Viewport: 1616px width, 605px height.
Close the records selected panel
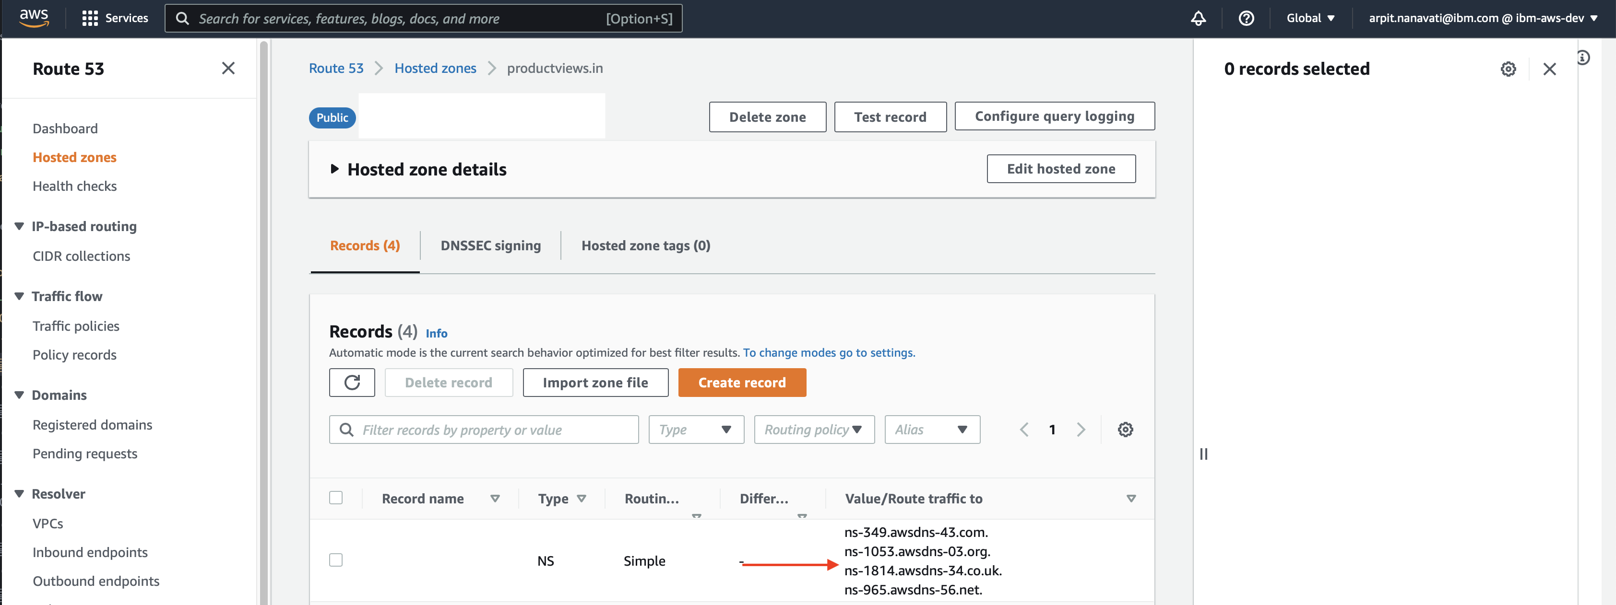point(1549,69)
